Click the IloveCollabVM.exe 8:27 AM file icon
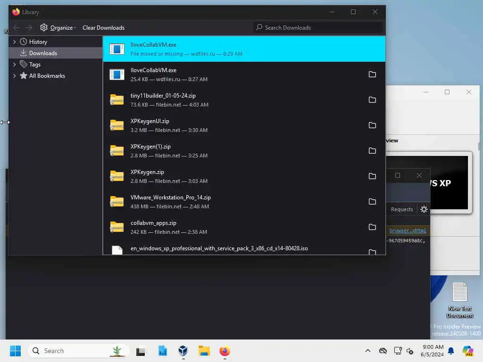483x362 pixels. coord(117,74)
